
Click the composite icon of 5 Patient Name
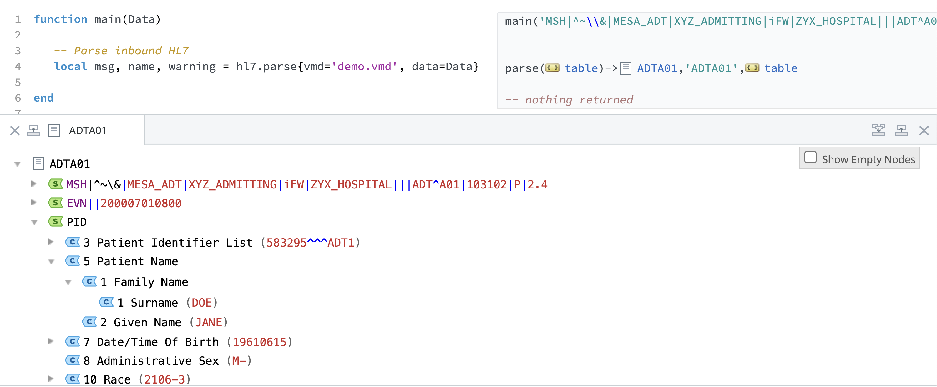tap(72, 261)
